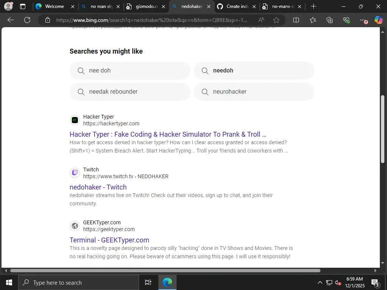The height and width of the screenshot is (290, 387).
Task: Click the https://hackertyper.com URL text
Action: tap(111, 123)
